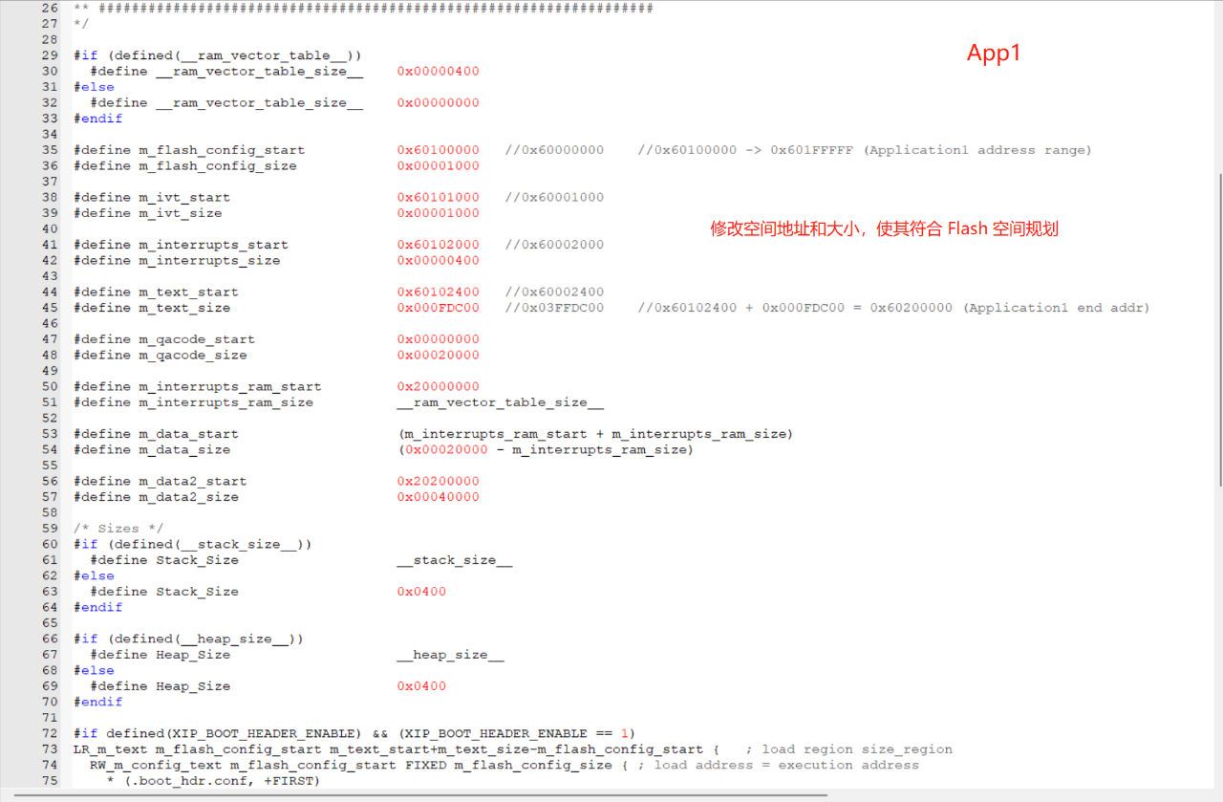Click the Heap_Size default value 0x0400

[421, 686]
